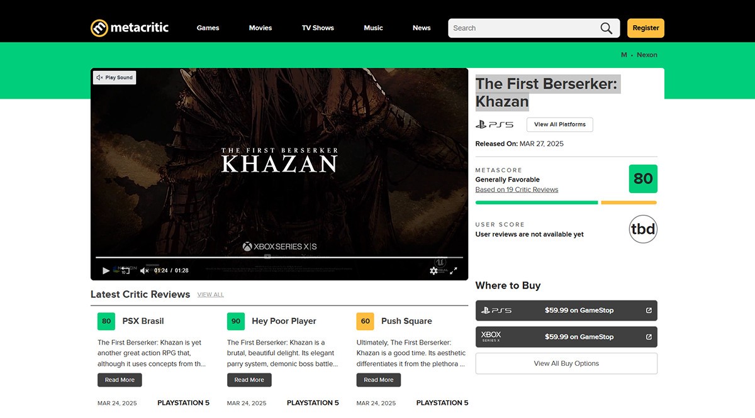Click the PSX Brasil score 80 badge
The width and height of the screenshot is (755, 418).
(106, 321)
